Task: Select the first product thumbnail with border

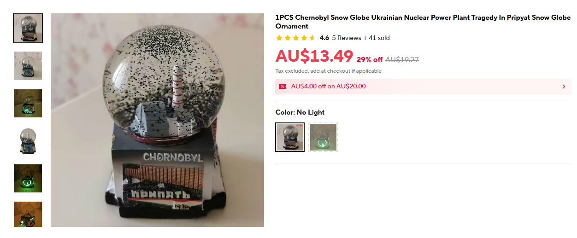Action: [x=28, y=28]
